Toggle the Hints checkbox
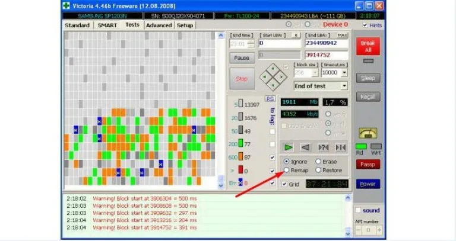This screenshot has width=456, height=241. coord(365,25)
